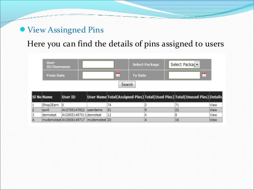Open View details for Shop2Earn row

coord(213,105)
